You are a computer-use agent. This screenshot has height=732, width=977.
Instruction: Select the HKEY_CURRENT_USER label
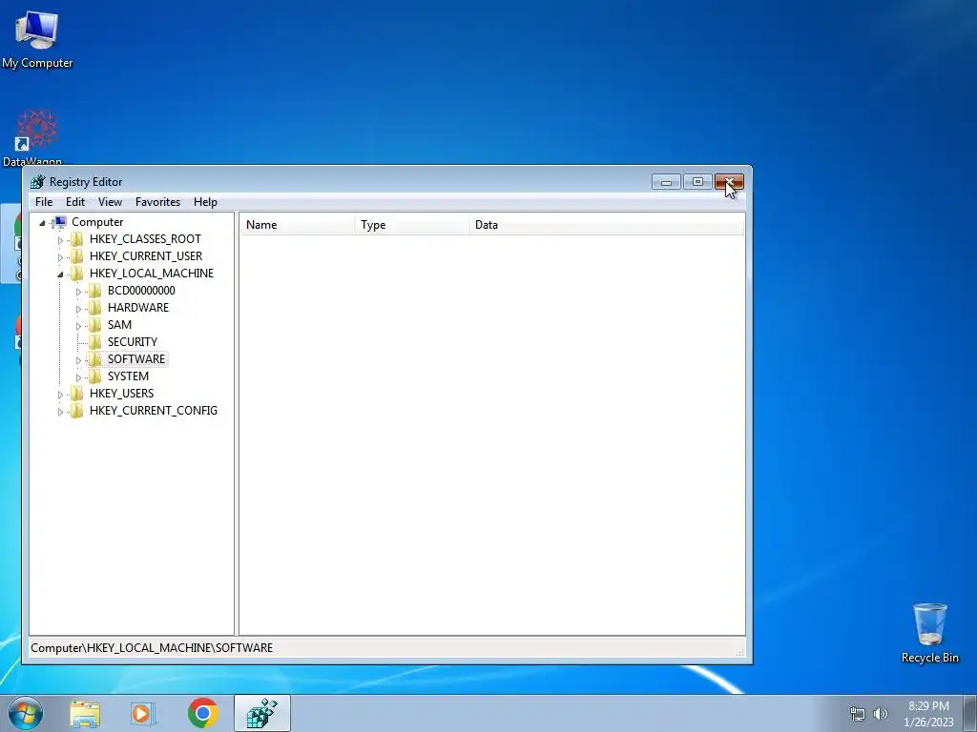point(146,255)
